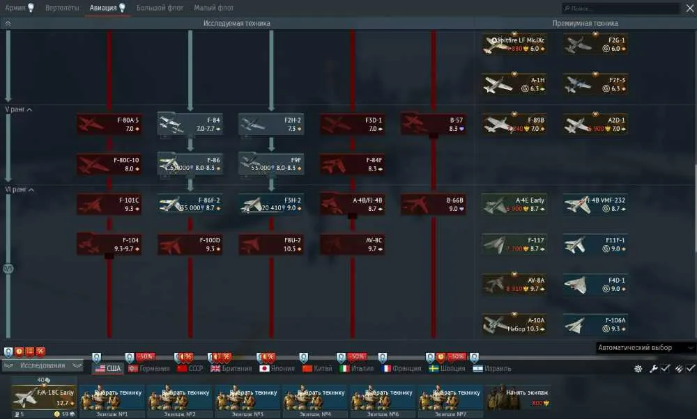Switch to the Вертолёты tab
The height and width of the screenshot is (419, 697).
(62, 8)
